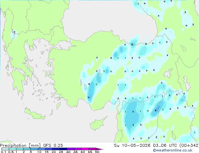Click the "GFS 0.25" model label
This screenshot has height=153, width=199.
click(x=53, y=146)
